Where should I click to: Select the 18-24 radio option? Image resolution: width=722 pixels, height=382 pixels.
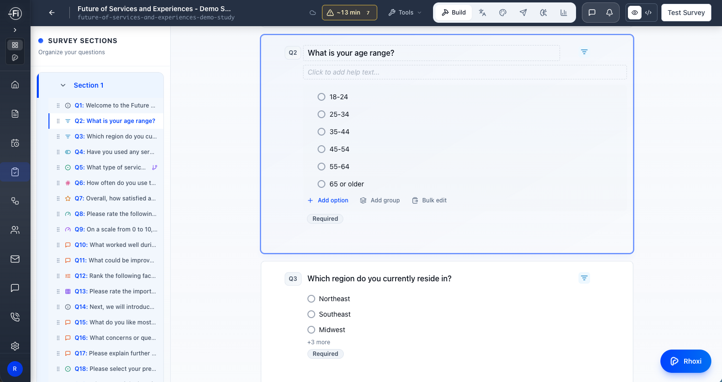(x=321, y=97)
